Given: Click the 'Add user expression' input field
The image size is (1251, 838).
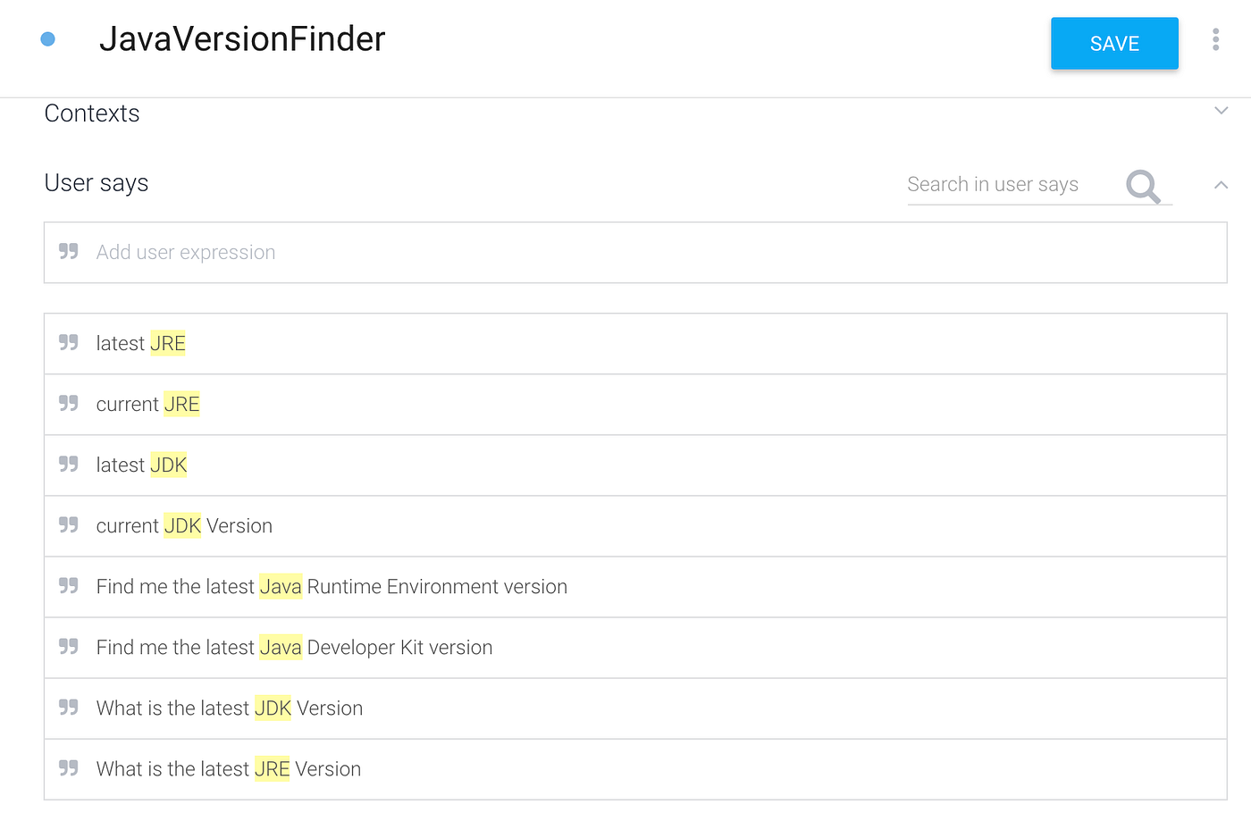Looking at the screenshot, I should pyautogui.click(x=357, y=252).
